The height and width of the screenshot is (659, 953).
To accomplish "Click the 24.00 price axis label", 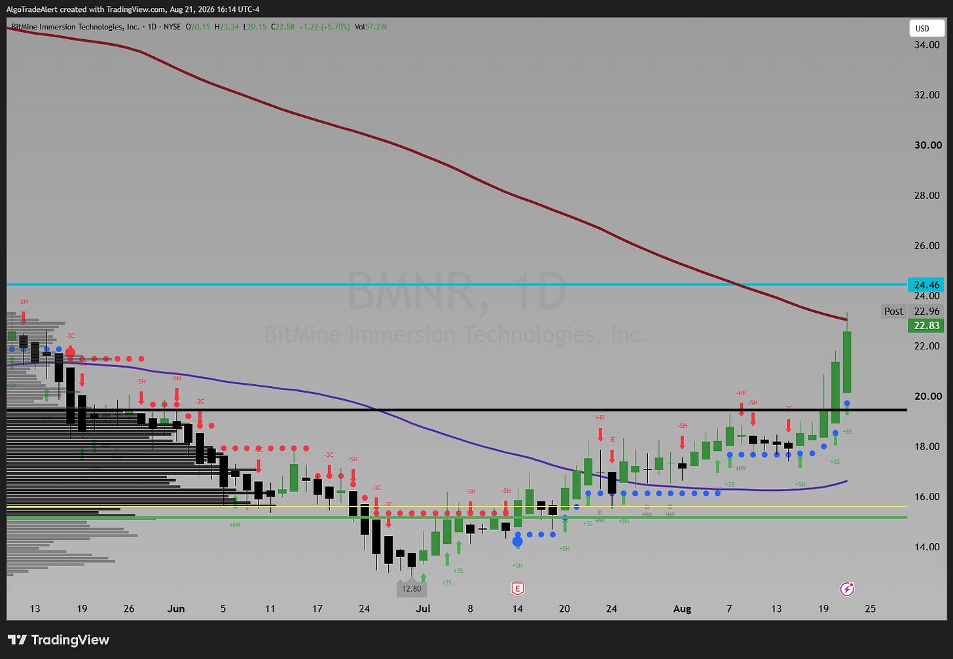I will click(x=927, y=296).
